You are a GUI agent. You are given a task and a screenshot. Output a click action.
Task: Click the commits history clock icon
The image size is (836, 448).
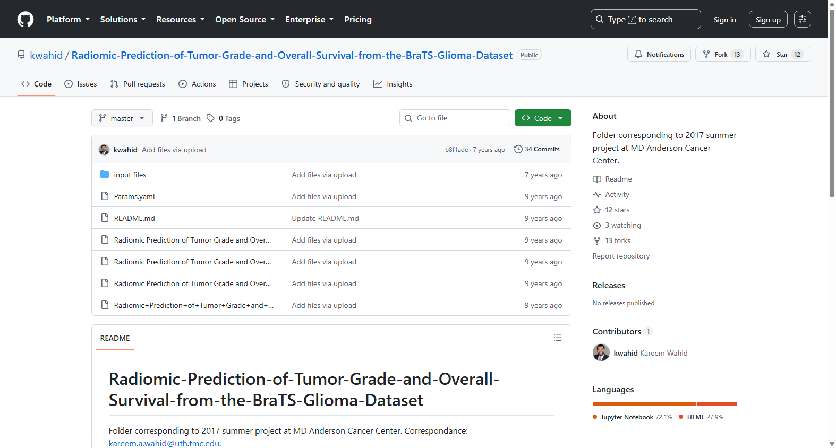518,149
